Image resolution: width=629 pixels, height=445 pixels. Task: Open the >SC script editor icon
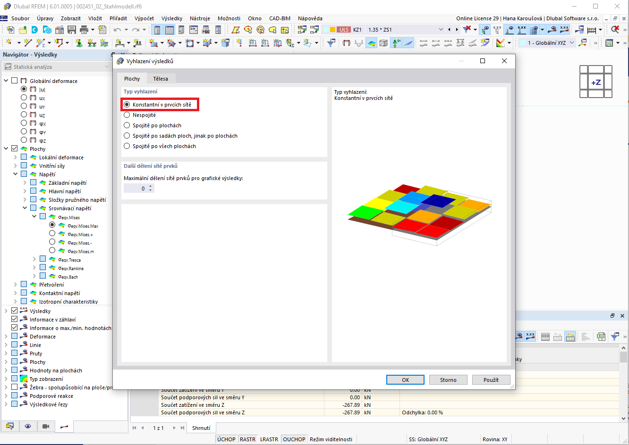pyautogui.click(x=207, y=29)
